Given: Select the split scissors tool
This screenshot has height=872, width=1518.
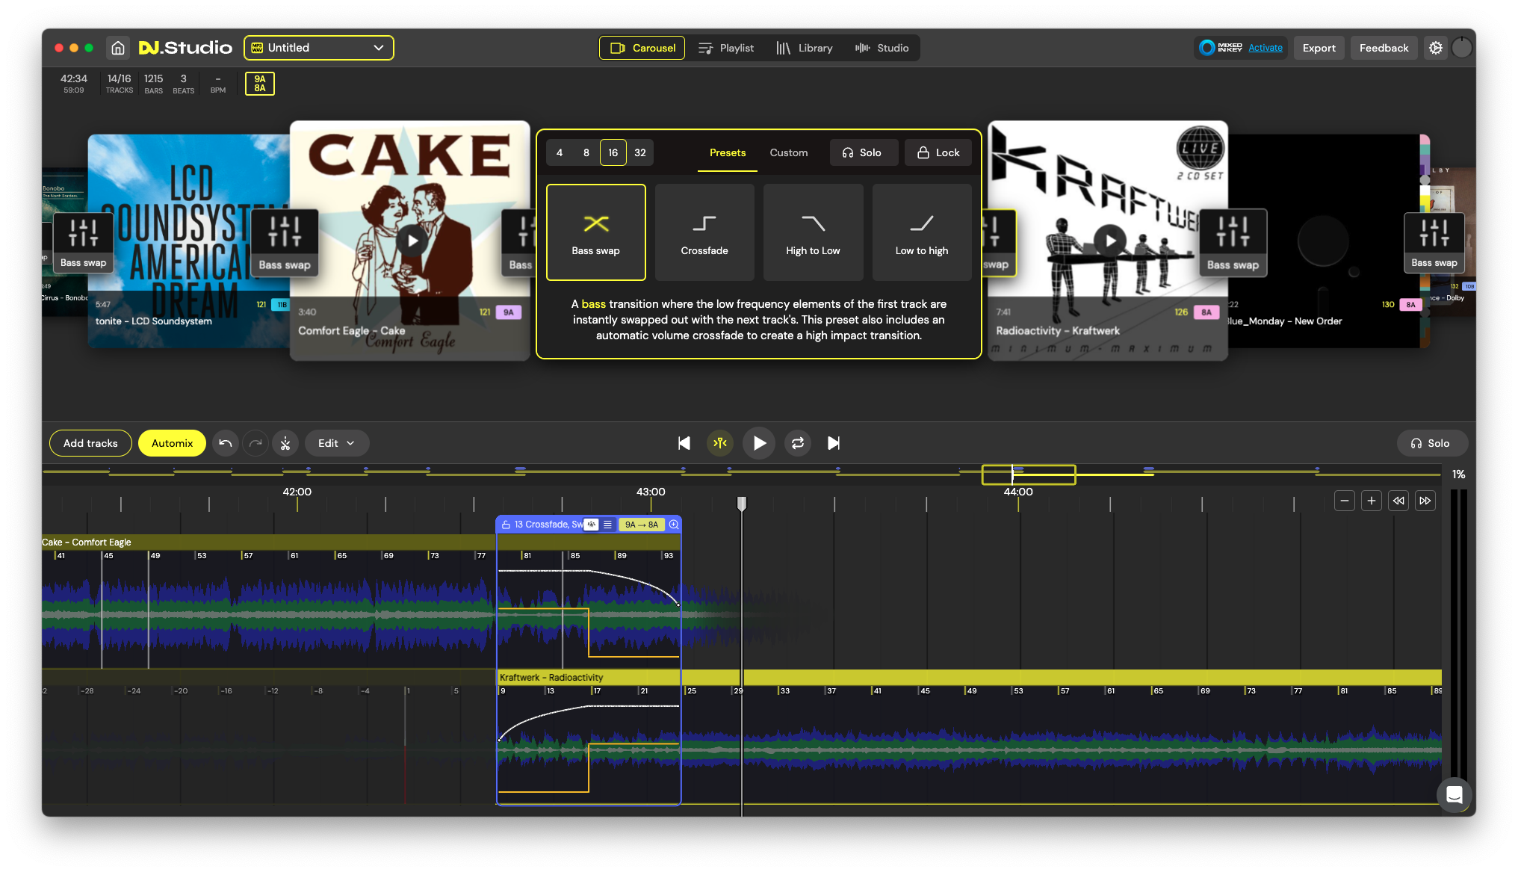Looking at the screenshot, I should pos(285,443).
